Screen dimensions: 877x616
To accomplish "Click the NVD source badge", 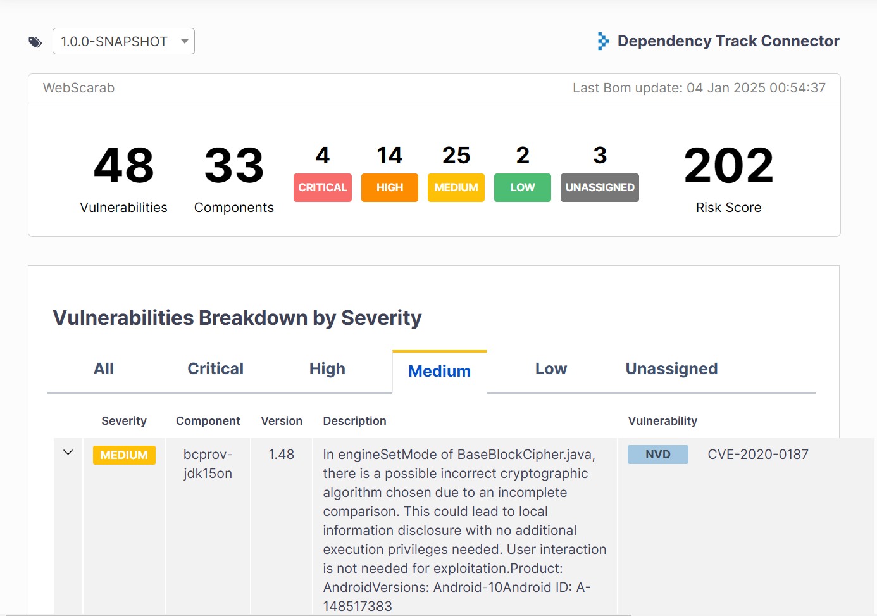I will pos(658,455).
